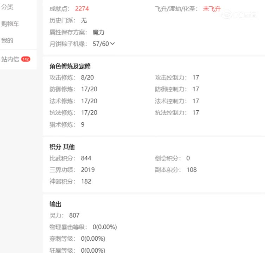The width and height of the screenshot is (265, 253).
Task: Click 法术控制力 value 17
Action: pyautogui.click(x=196, y=101)
